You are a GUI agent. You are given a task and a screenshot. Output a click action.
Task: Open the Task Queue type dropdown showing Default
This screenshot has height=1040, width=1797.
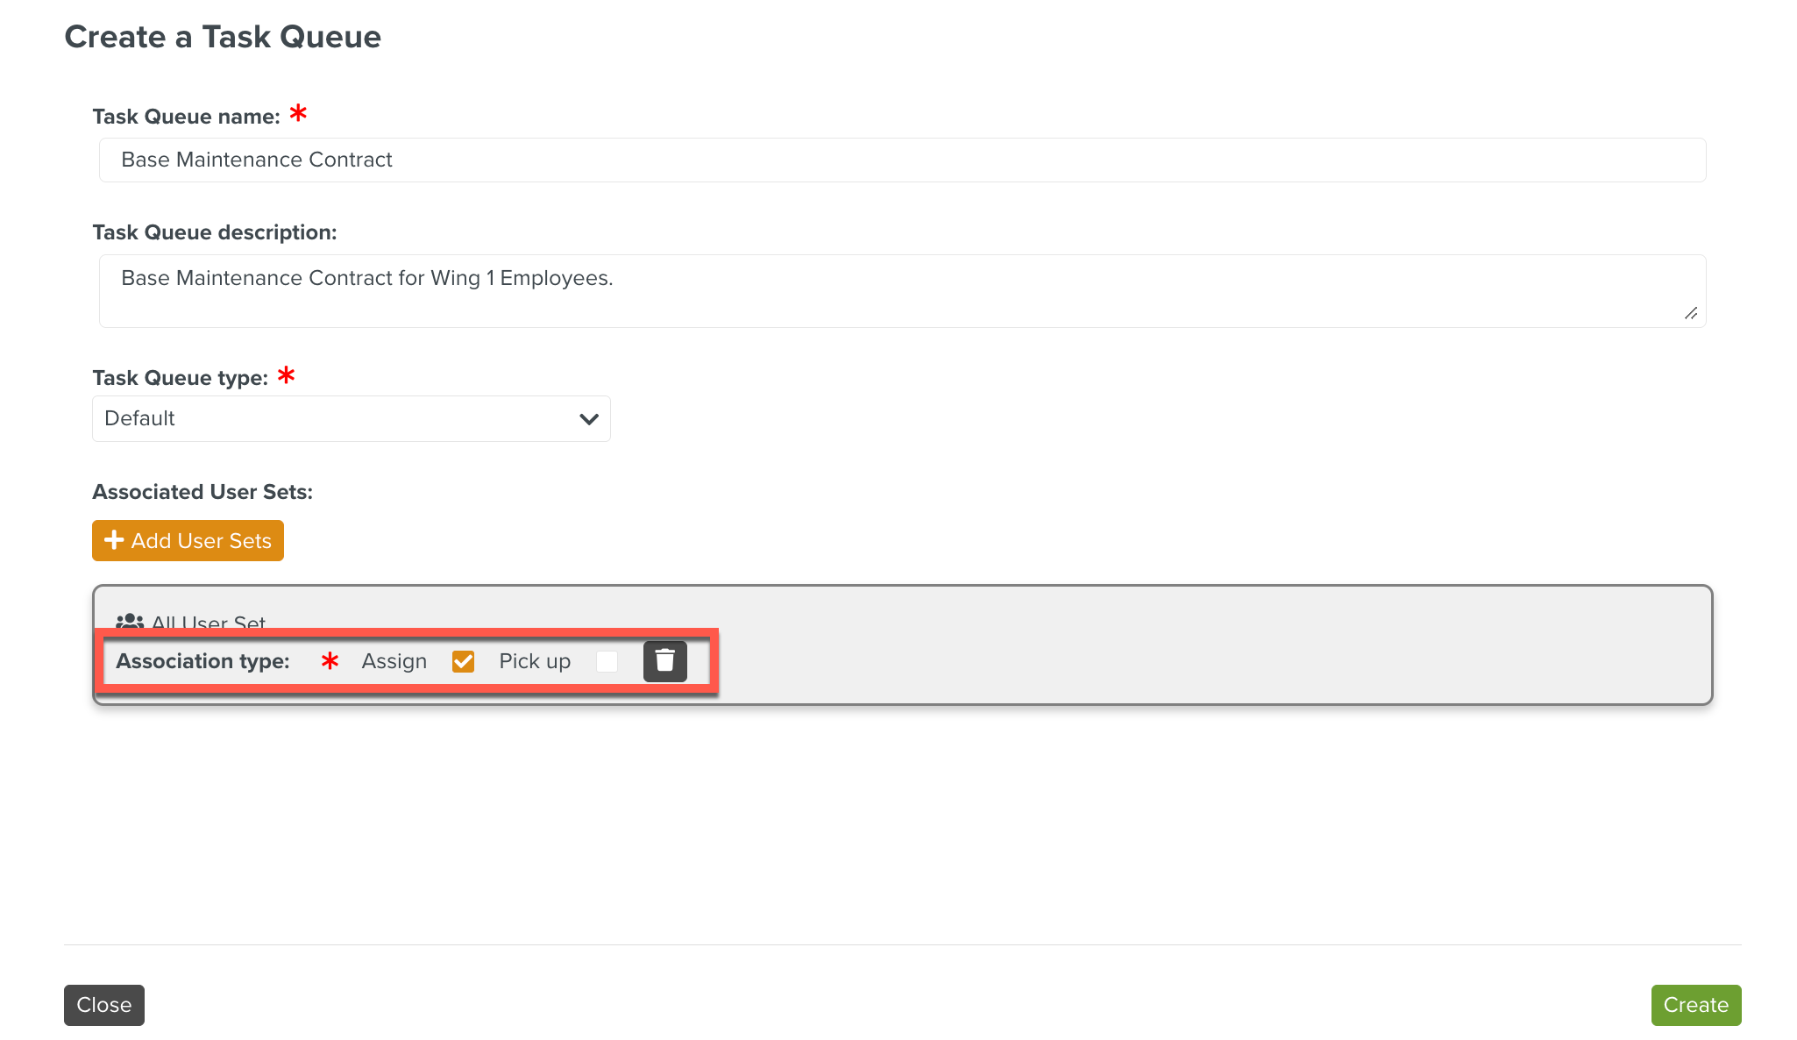[351, 419]
